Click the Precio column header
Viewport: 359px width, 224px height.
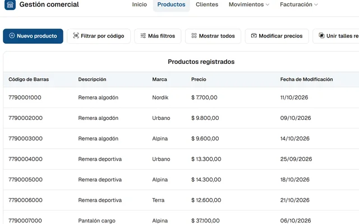[199, 80]
